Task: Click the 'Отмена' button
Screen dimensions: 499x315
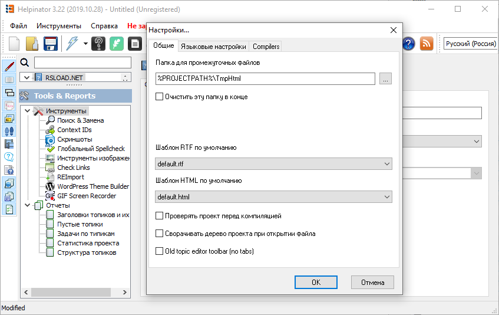Action: [x=372, y=283]
